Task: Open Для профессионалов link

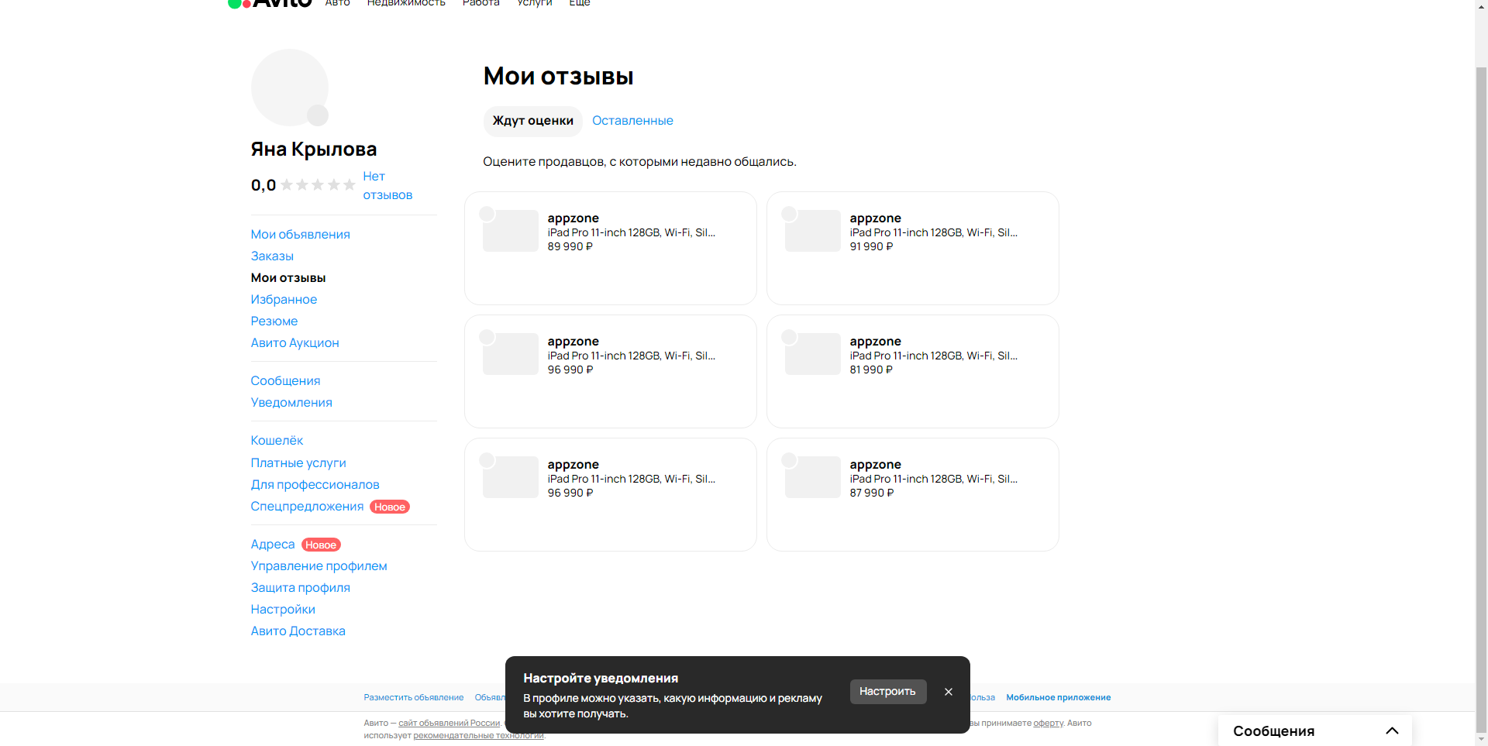Action: click(315, 485)
